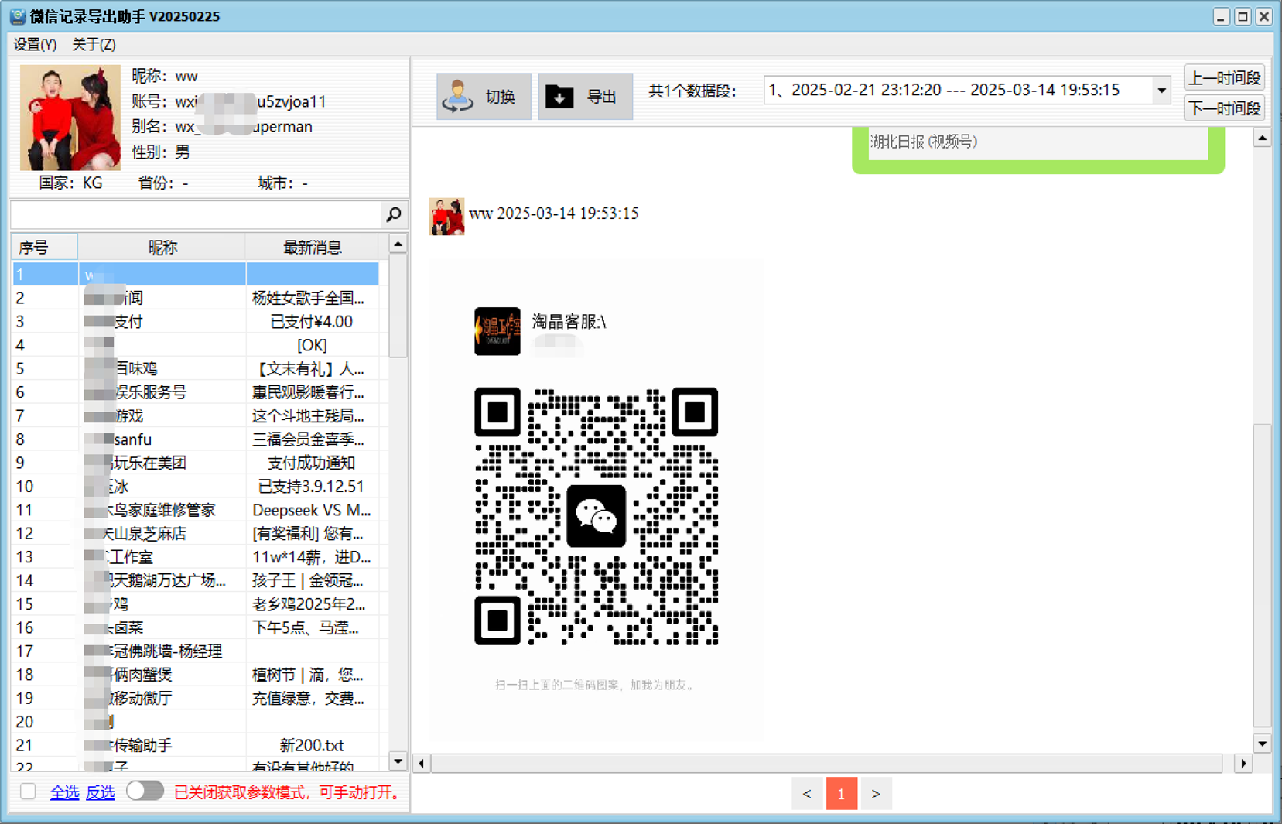Select row with 杨姓女歌手全国... message

[x=196, y=298]
